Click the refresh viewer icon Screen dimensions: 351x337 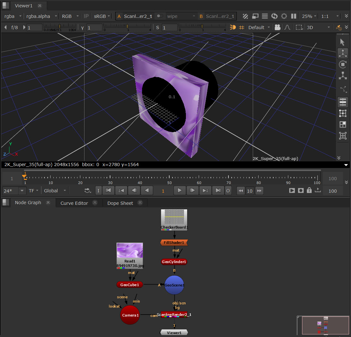click(x=274, y=16)
